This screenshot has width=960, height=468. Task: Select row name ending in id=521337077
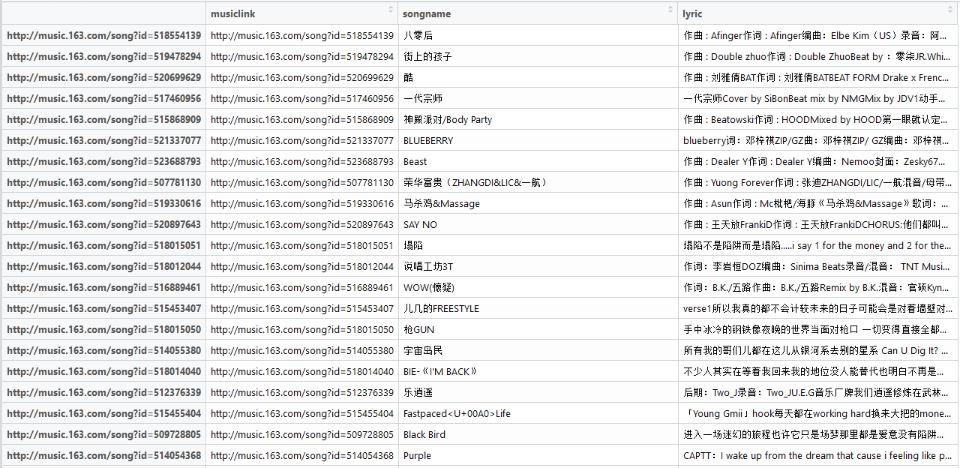coord(103,140)
